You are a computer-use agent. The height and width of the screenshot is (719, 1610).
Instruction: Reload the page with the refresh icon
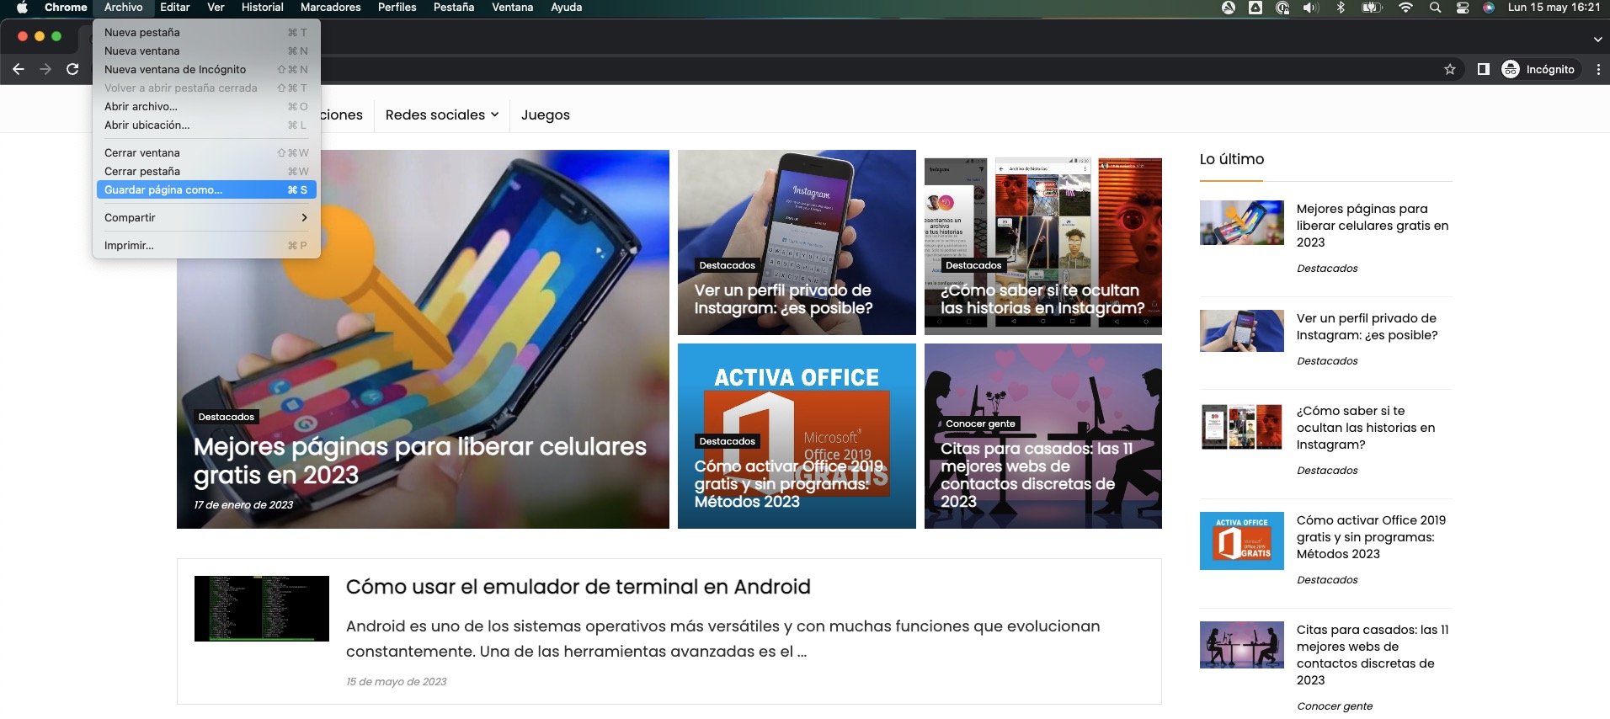(72, 69)
